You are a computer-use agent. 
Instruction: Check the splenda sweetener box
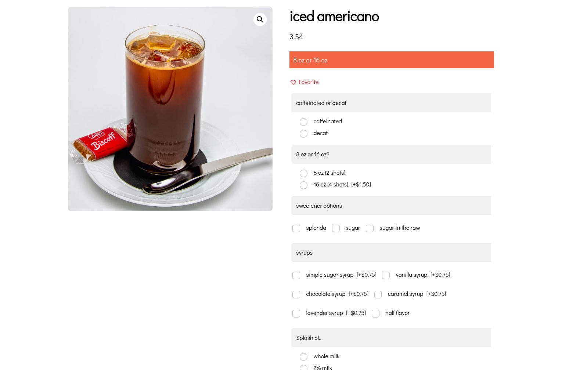tap(296, 228)
